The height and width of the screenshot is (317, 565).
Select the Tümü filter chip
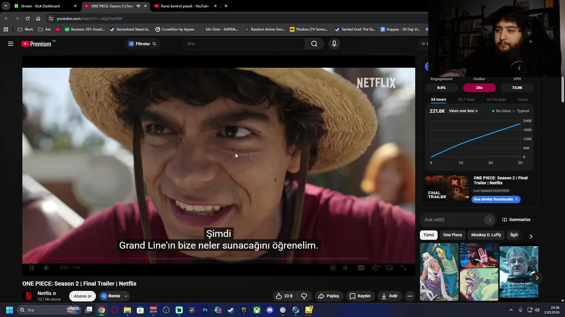point(429,235)
